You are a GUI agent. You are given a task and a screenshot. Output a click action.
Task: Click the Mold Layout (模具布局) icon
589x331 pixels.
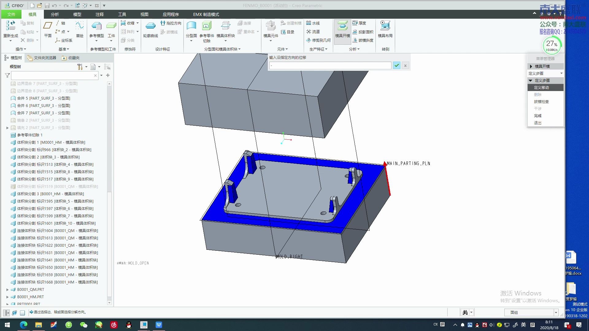pos(385,26)
